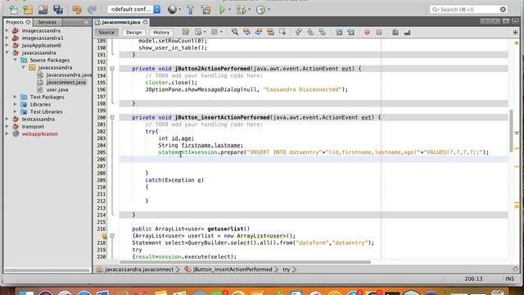This screenshot has width=524, height=295.
Task: Click the Stop Macro Recording icon
Action: (379, 32)
